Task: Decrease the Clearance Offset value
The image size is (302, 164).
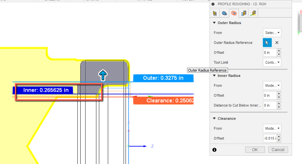Action: [x=279, y=140]
